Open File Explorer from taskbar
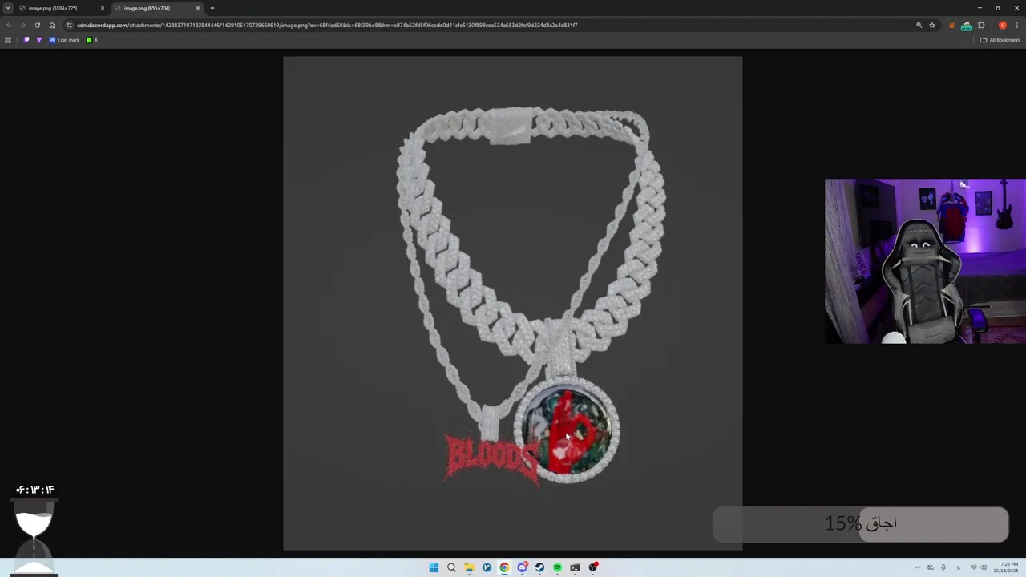Screen dimensions: 1026x577 pyautogui.click(x=469, y=567)
